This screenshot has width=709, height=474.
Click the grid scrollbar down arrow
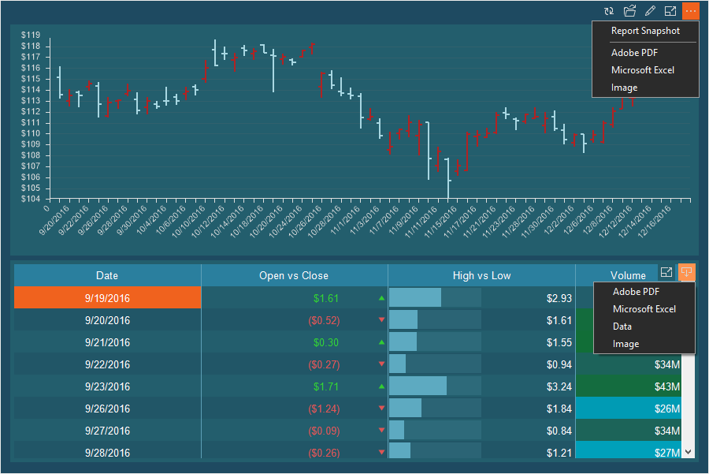tap(689, 452)
